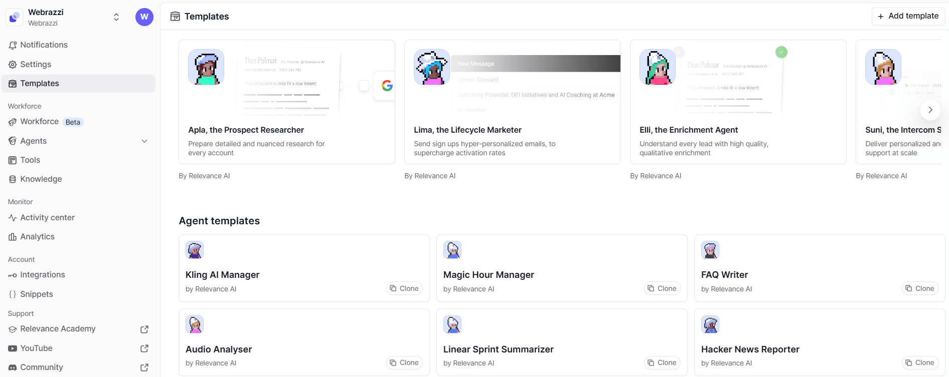Click the Activity center pulse icon

(x=13, y=218)
